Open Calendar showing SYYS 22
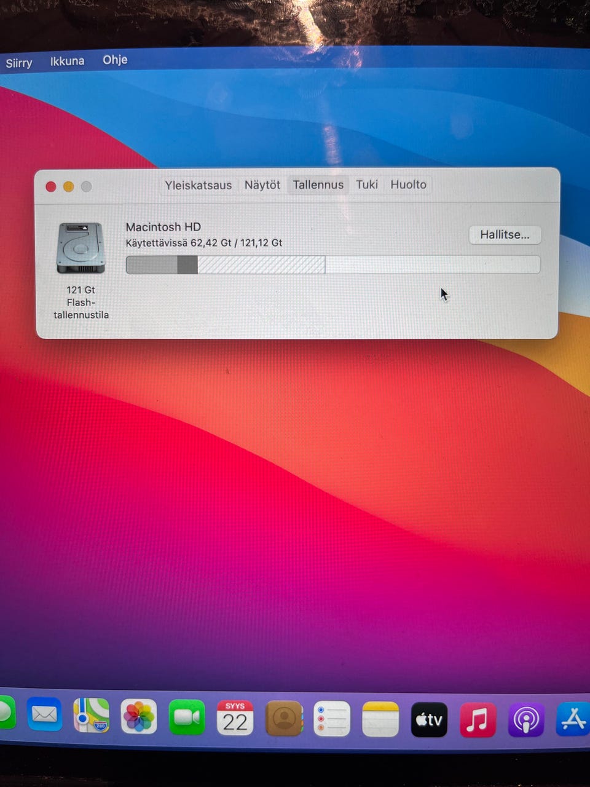This screenshot has height=787, width=590. pyautogui.click(x=235, y=718)
